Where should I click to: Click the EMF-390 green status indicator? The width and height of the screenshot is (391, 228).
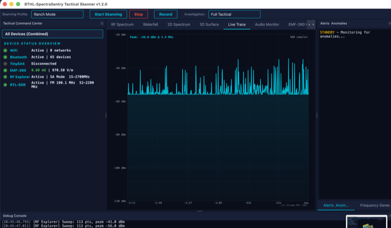click(5, 70)
